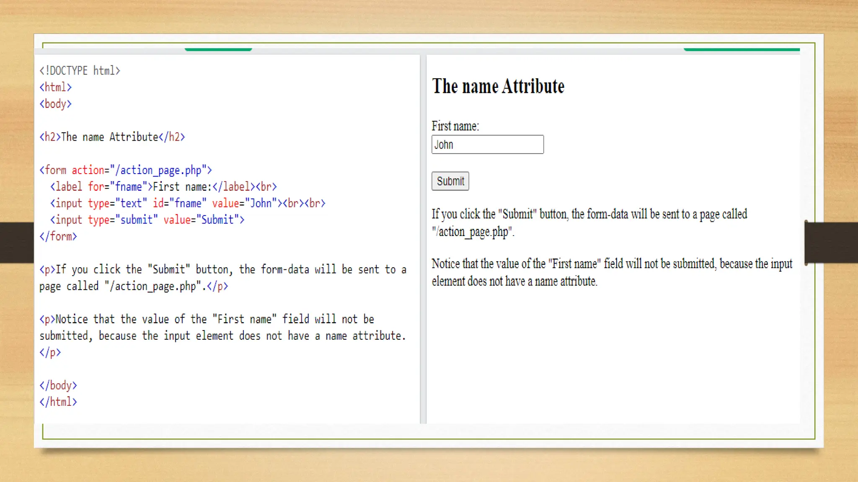Click the green button edge above result pane
Screen dimensions: 858x482
pyautogui.click(x=741, y=49)
